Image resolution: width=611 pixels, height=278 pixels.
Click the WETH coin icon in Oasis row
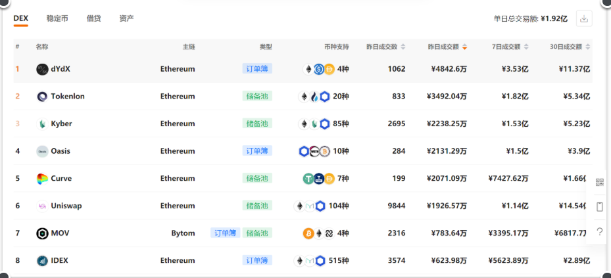tap(314, 151)
